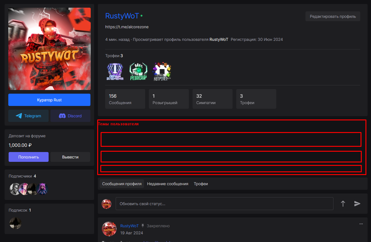
Task: Click the Ревизор trophy badge
Action: [x=138, y=72]
